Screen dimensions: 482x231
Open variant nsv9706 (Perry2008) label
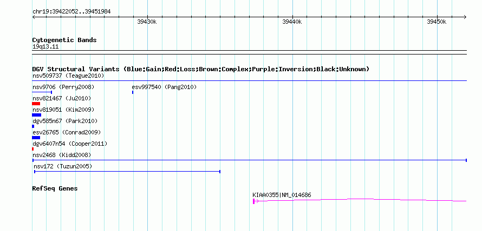coord(63,87)
